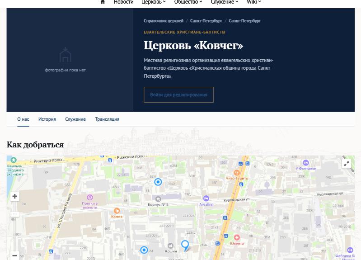
Task: Click the blue pin marker near Аршин
Action: [185, 246]
